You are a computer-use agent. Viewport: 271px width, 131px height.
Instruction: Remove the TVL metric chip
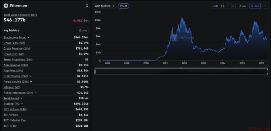pyautogui.click(x=126, y=6)
